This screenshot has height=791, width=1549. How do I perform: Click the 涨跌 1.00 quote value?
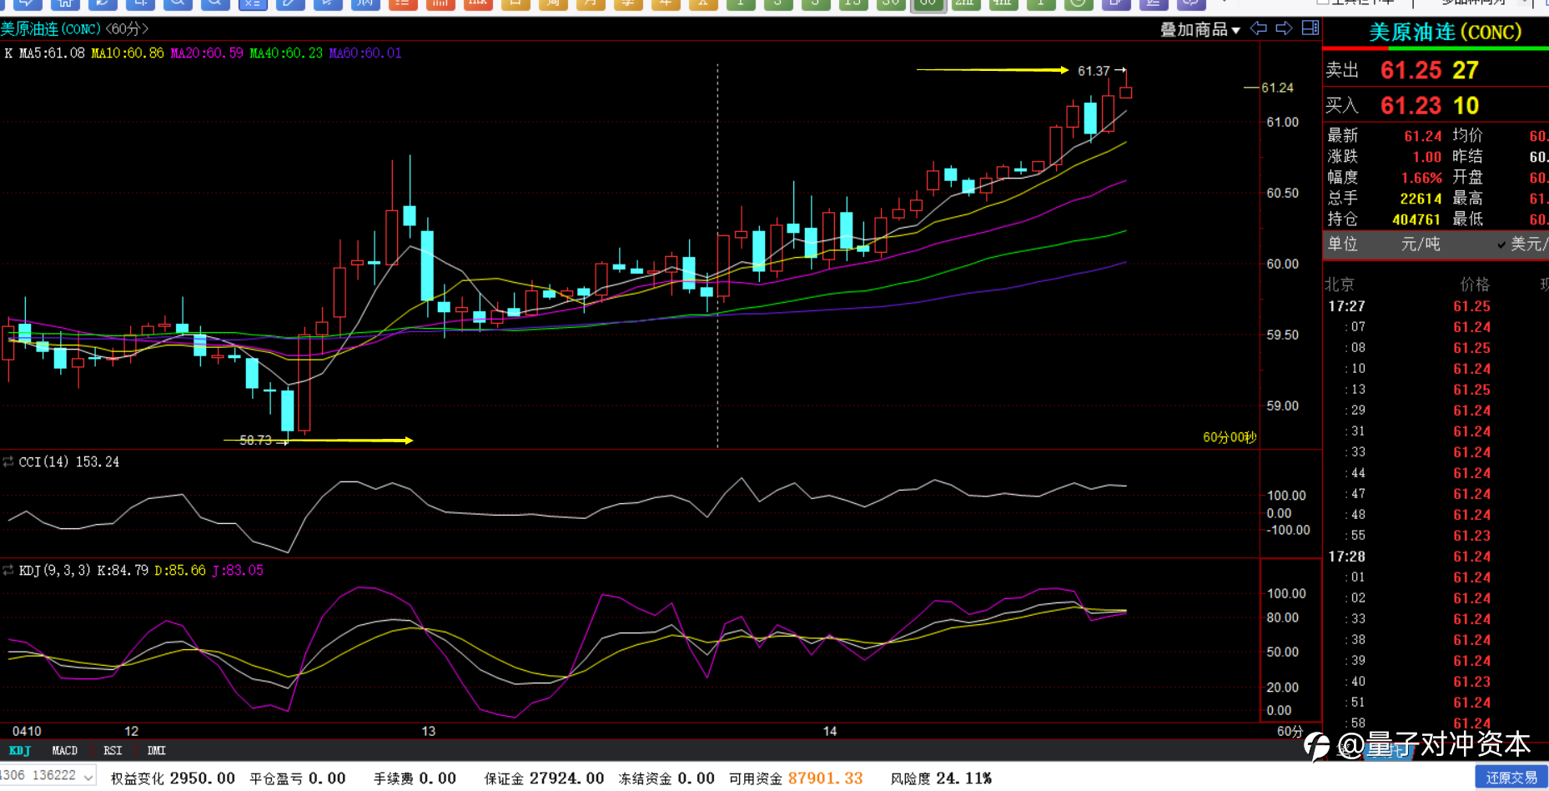coord(1427,157)
